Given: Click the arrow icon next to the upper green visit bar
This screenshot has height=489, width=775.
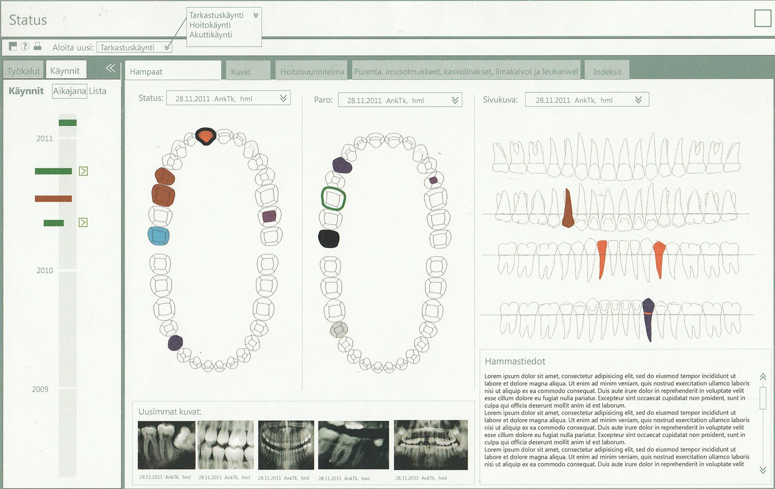Looking at the screenshot, I should click(x=83, y=171).
